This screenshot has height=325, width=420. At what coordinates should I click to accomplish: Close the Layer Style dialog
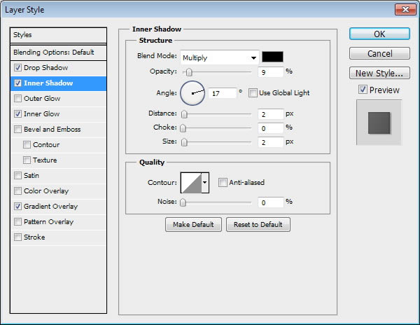(x=405, y=10)
